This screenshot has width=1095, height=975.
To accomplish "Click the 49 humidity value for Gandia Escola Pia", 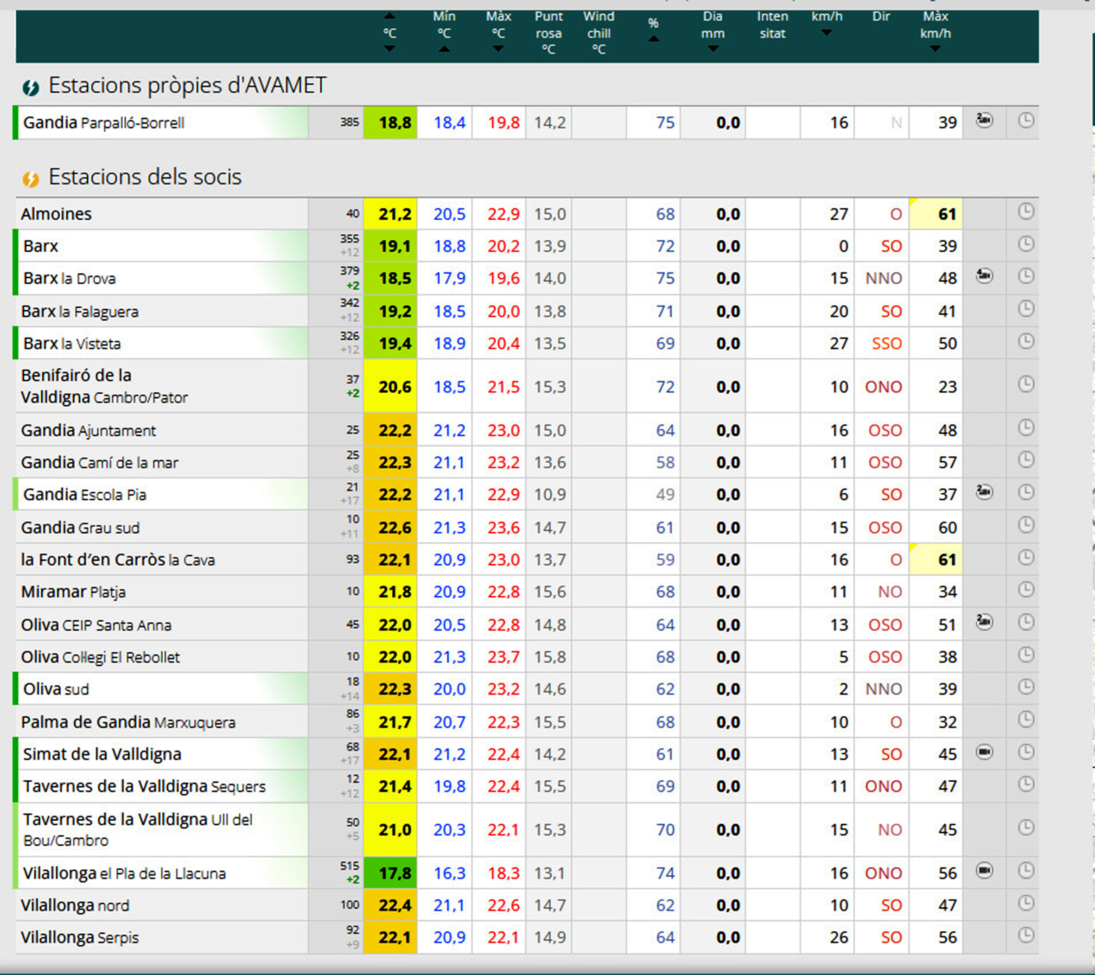I will [x=665, y=495].
